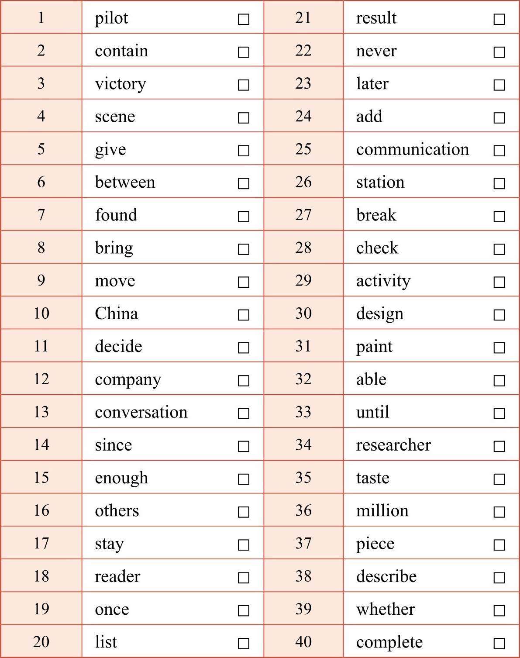Image resolution: width=520 pixels, height=658 pixels.
Task: Click the word million
Action: click(382, 511)
